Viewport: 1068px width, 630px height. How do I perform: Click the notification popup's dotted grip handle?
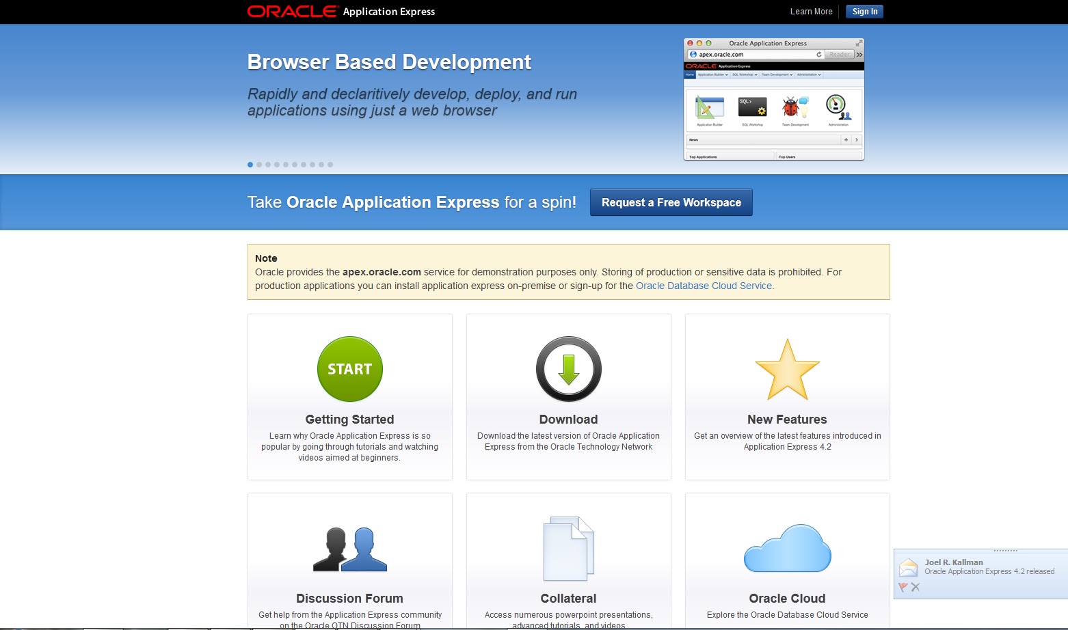1006,551
